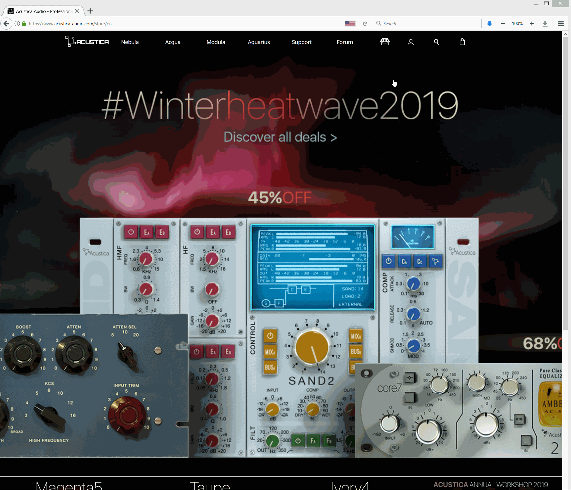The width and height of the screenshot is (571, 490).
Task: Click the scrollbar up arrow
Action: (x=565, y=34)
